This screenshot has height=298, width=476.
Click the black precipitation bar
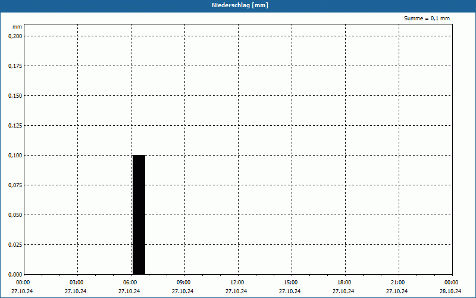pos(139,215)
